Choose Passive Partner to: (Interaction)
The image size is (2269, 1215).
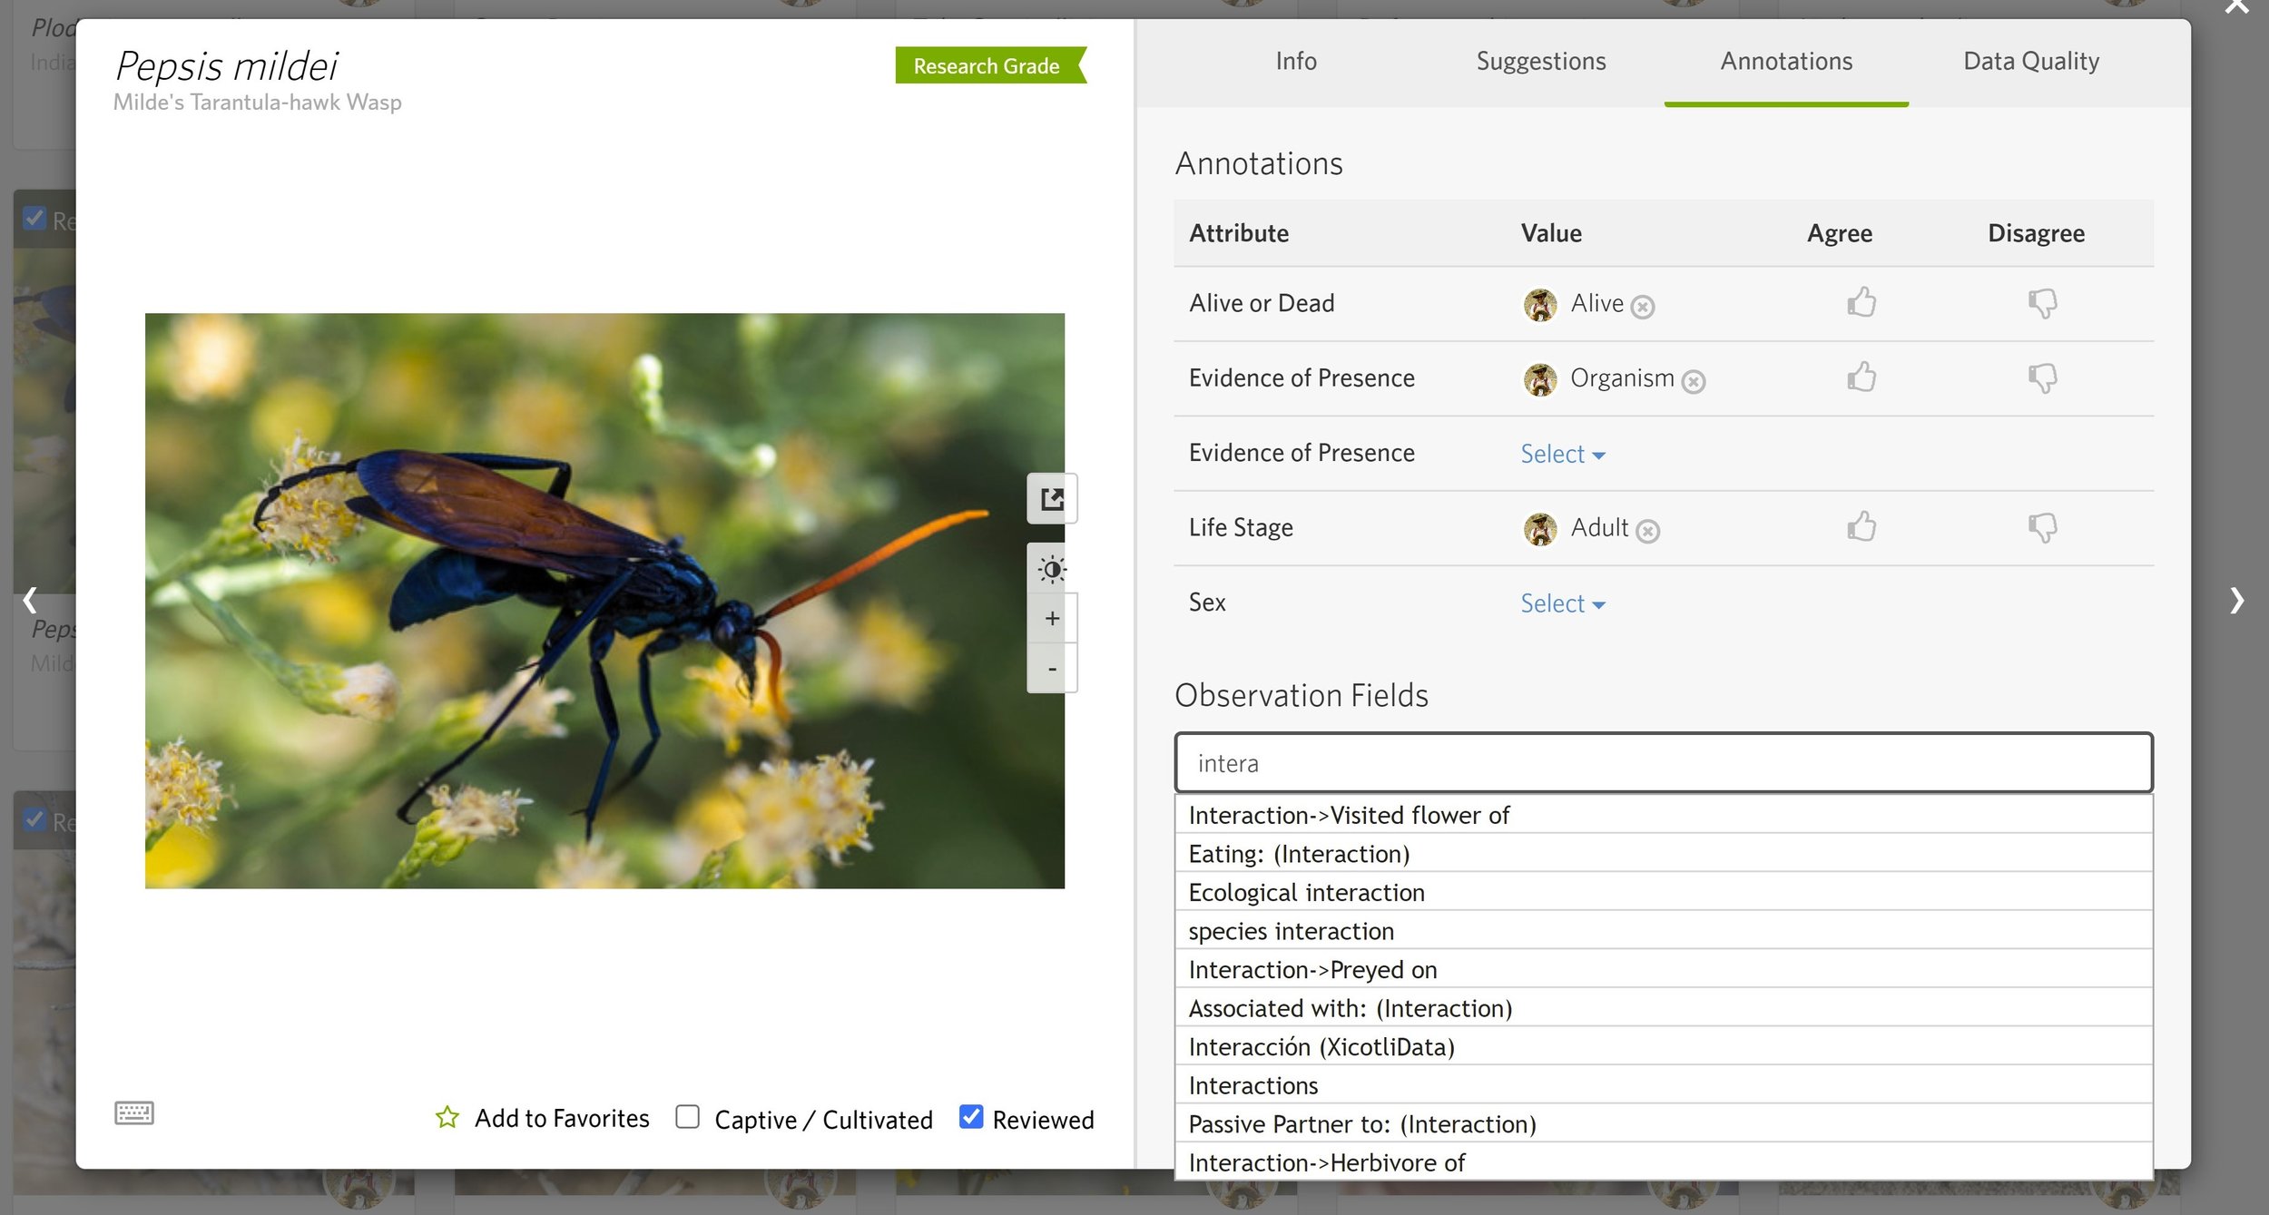1664,1124
